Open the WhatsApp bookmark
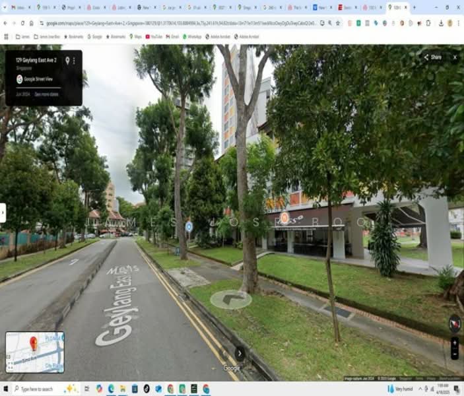464x396 pixels. point(192,37)
